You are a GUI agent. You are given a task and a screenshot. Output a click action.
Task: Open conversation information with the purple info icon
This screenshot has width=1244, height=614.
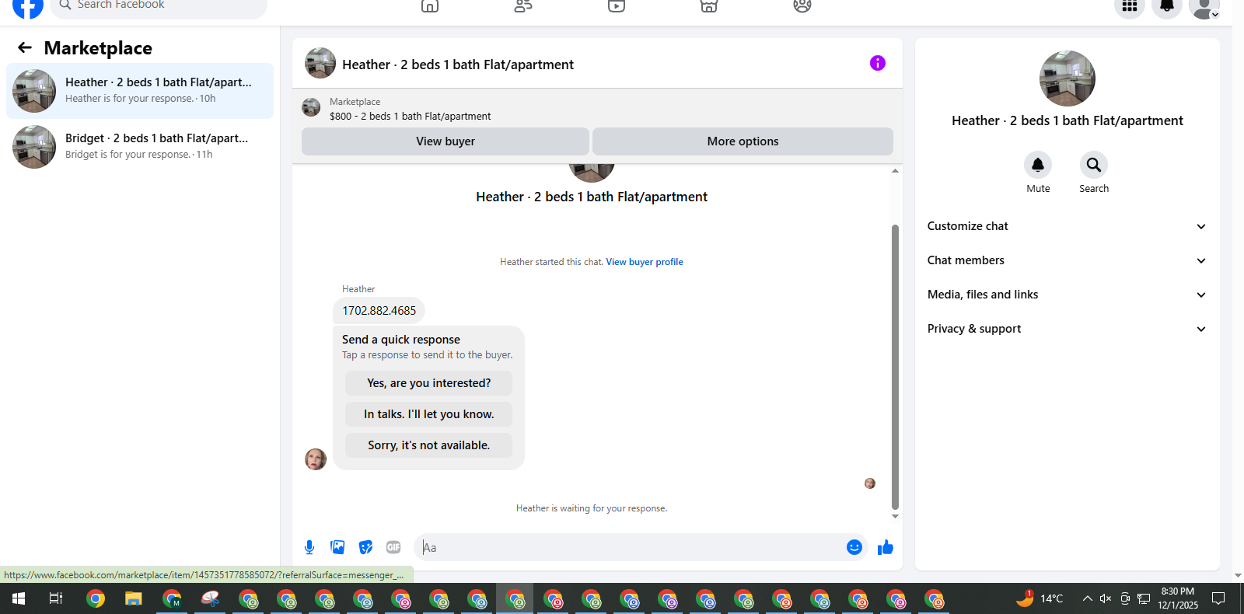point(878,63)
